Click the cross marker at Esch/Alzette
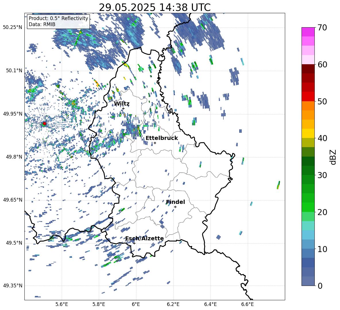 pos(134,243)
